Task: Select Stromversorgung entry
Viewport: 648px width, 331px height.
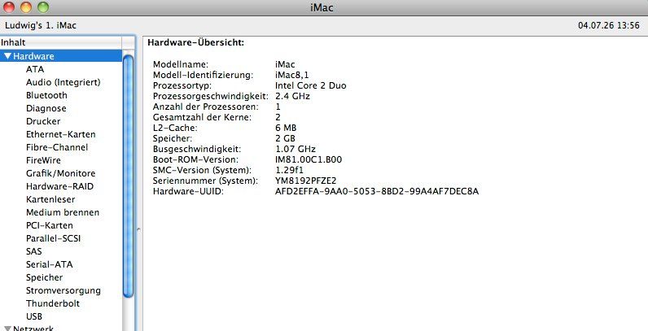Action: tap(63, 290)
